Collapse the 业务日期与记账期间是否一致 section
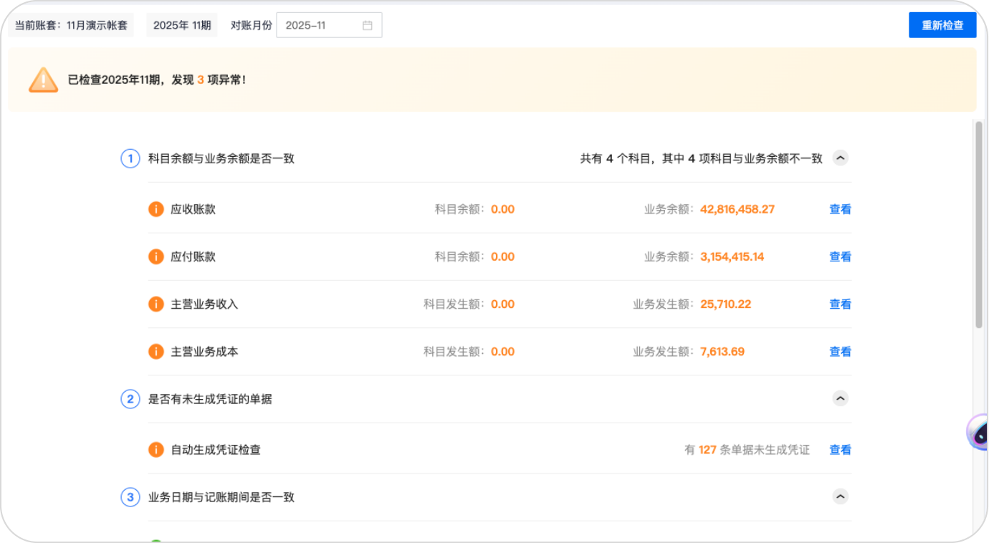The image size is (989, 543). (x=841, y=496)
